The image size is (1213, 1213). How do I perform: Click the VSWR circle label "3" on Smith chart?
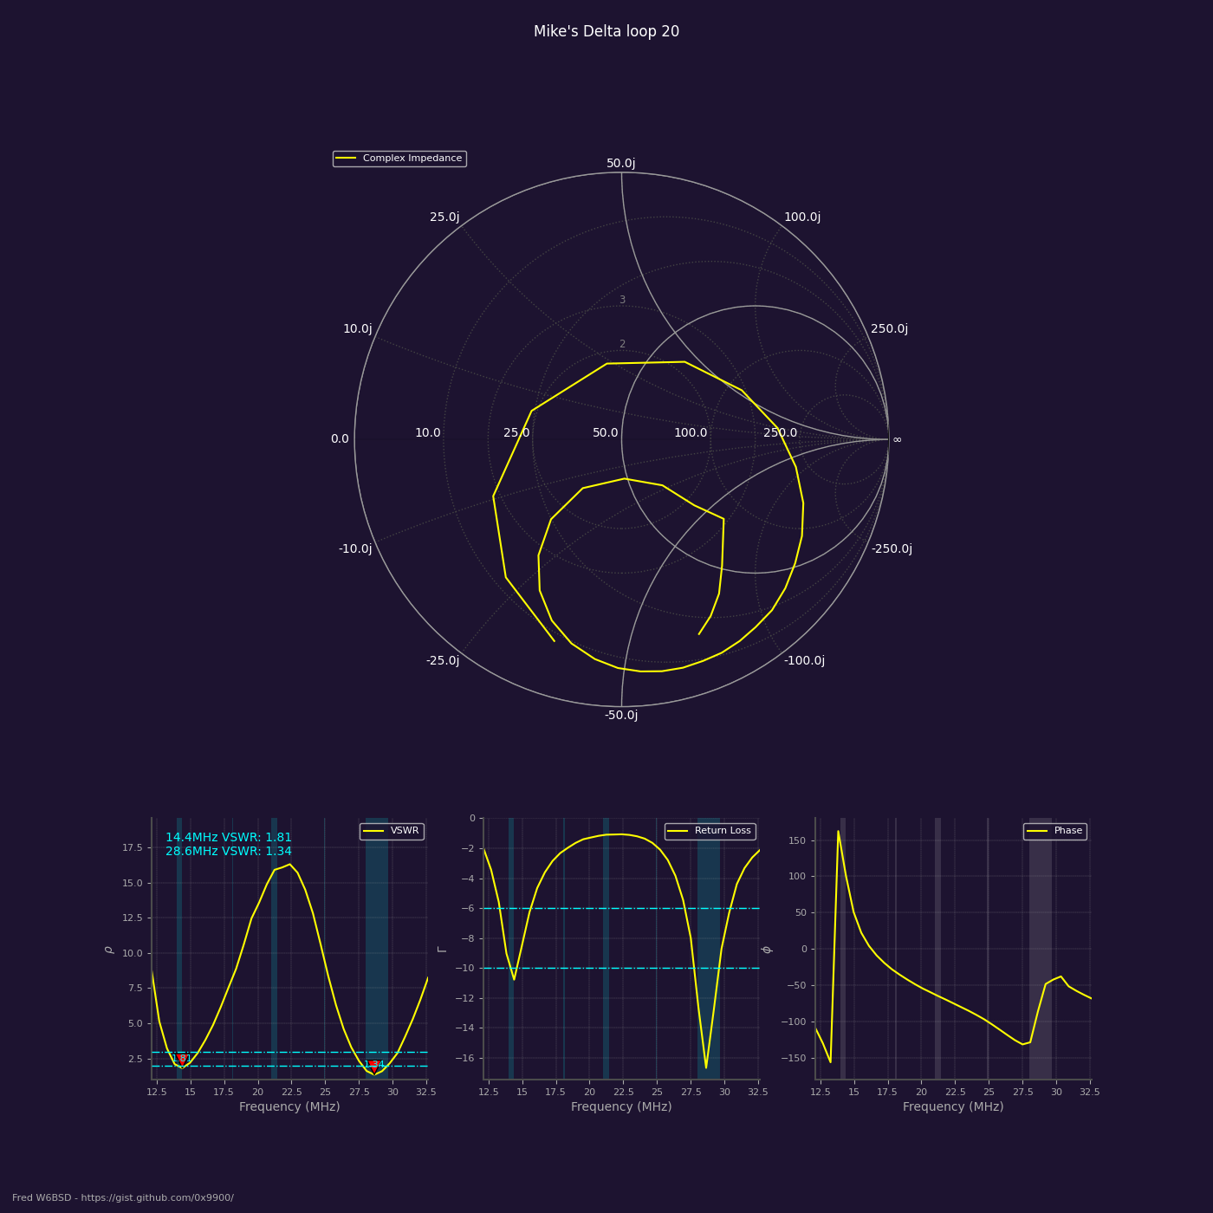click(x=622, y=301)
